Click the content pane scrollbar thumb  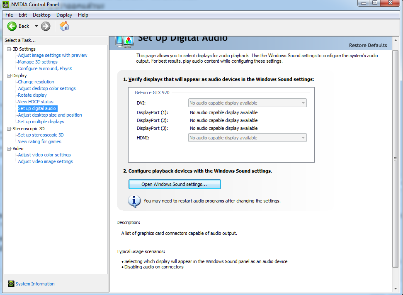395,158
